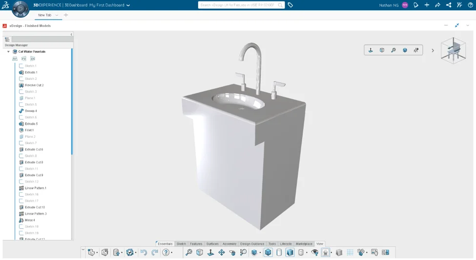
Task: Click into the xDesign search field
Action: [x=237, y=5]
